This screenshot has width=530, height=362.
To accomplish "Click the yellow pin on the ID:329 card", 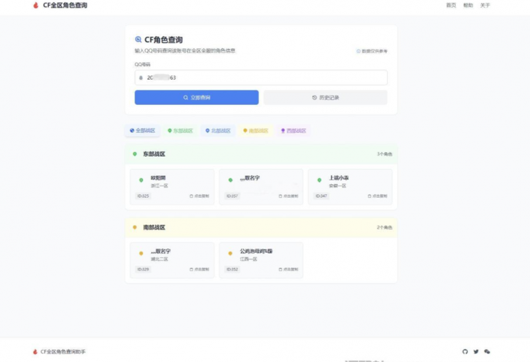I will [141, 253].
